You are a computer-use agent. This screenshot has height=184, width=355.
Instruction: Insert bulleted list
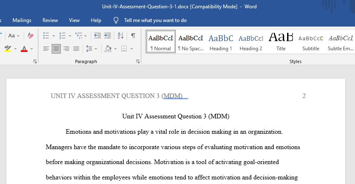click(x=46, y=36)
